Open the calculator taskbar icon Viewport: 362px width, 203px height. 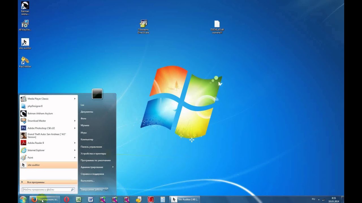point(163,199)
